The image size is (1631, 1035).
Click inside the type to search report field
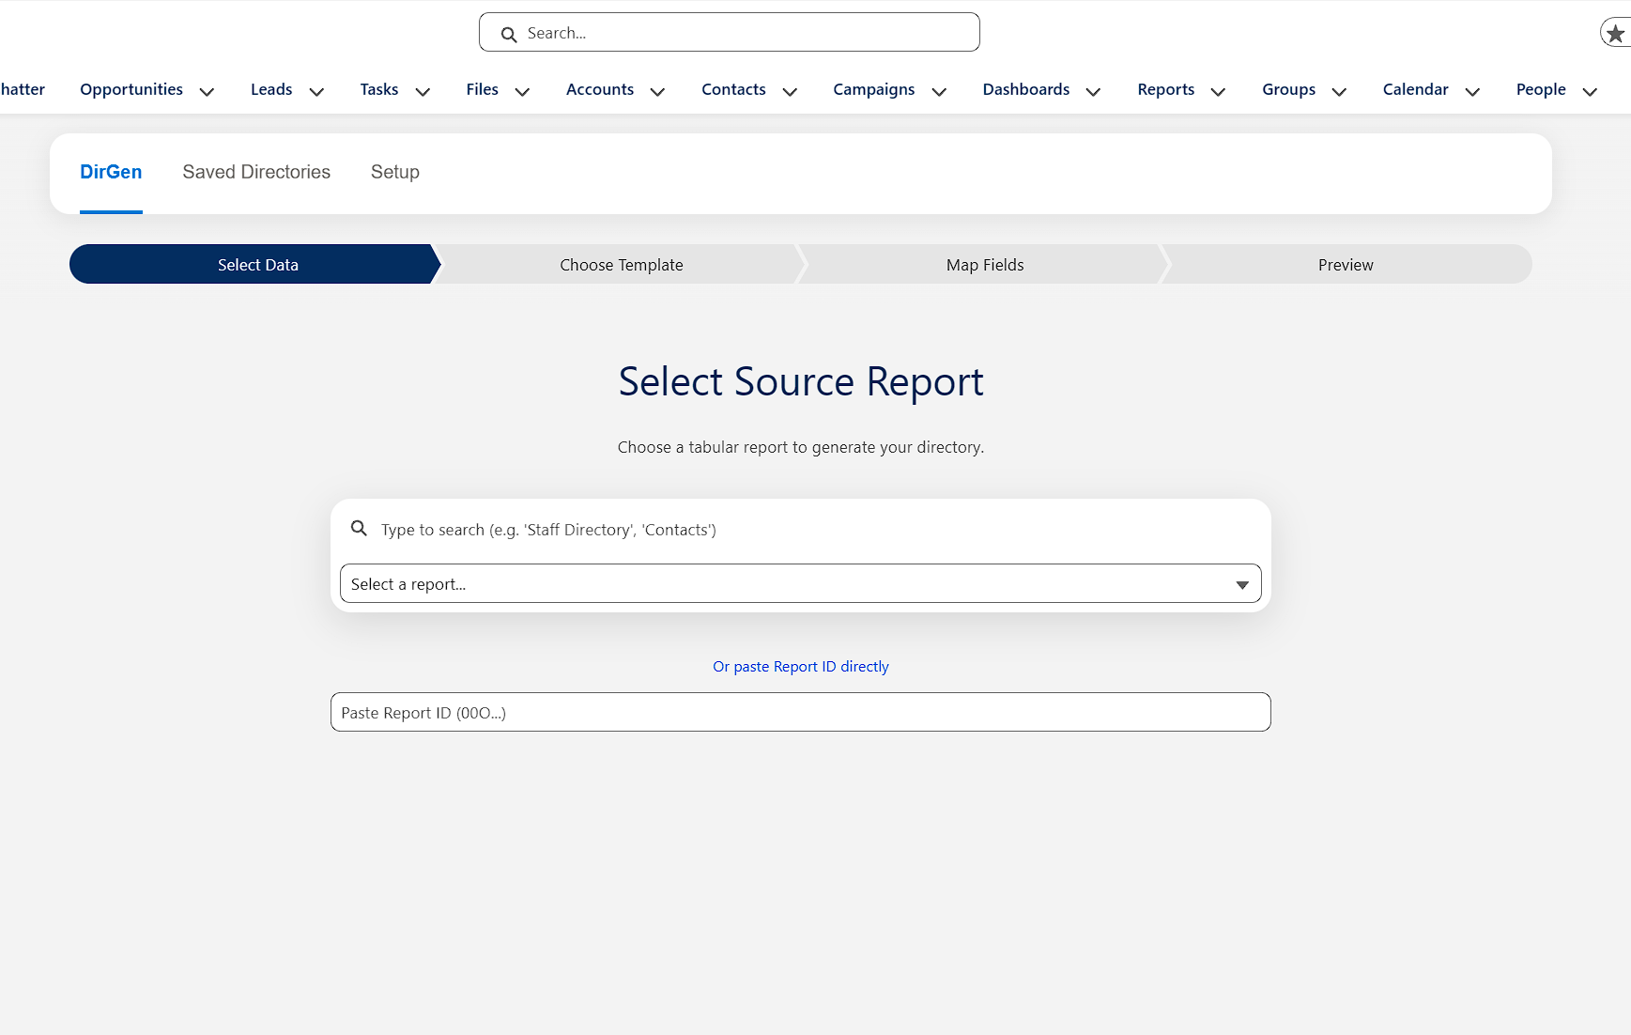(x=657, y=529)
